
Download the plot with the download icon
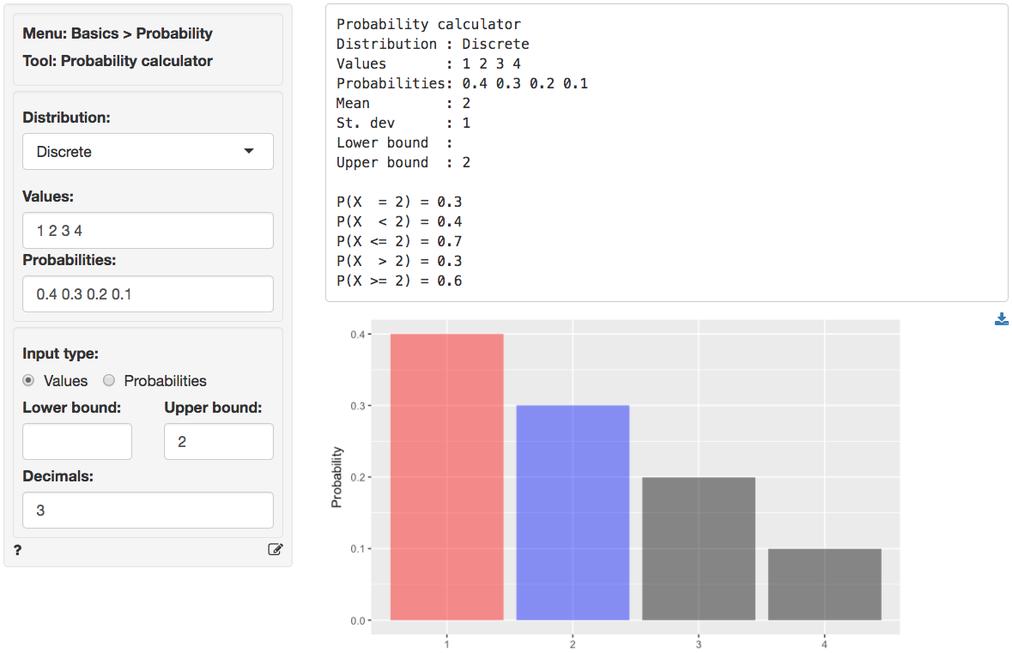1001,320
